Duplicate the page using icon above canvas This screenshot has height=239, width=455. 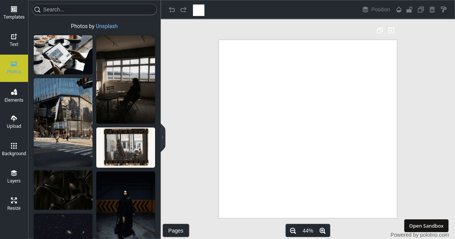point(380,30)
